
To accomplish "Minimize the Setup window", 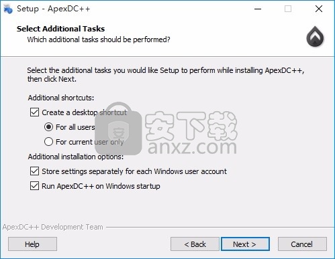I will click(x=258, y=9).
